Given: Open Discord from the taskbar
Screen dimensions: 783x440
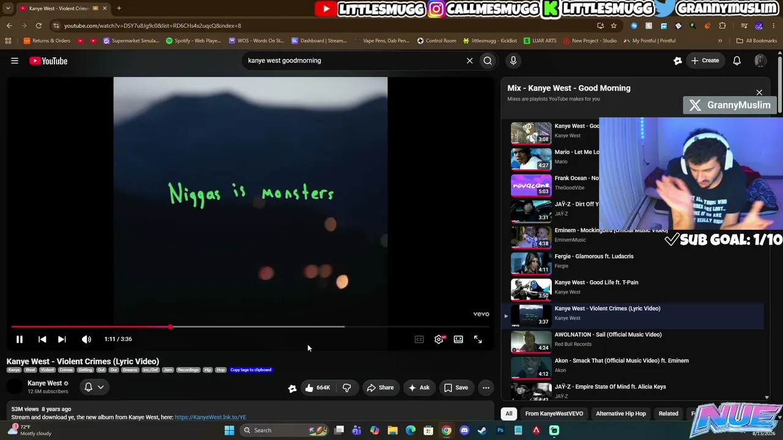Looking at the screenshot, I should pyautogui.click(x=464, y=430).
